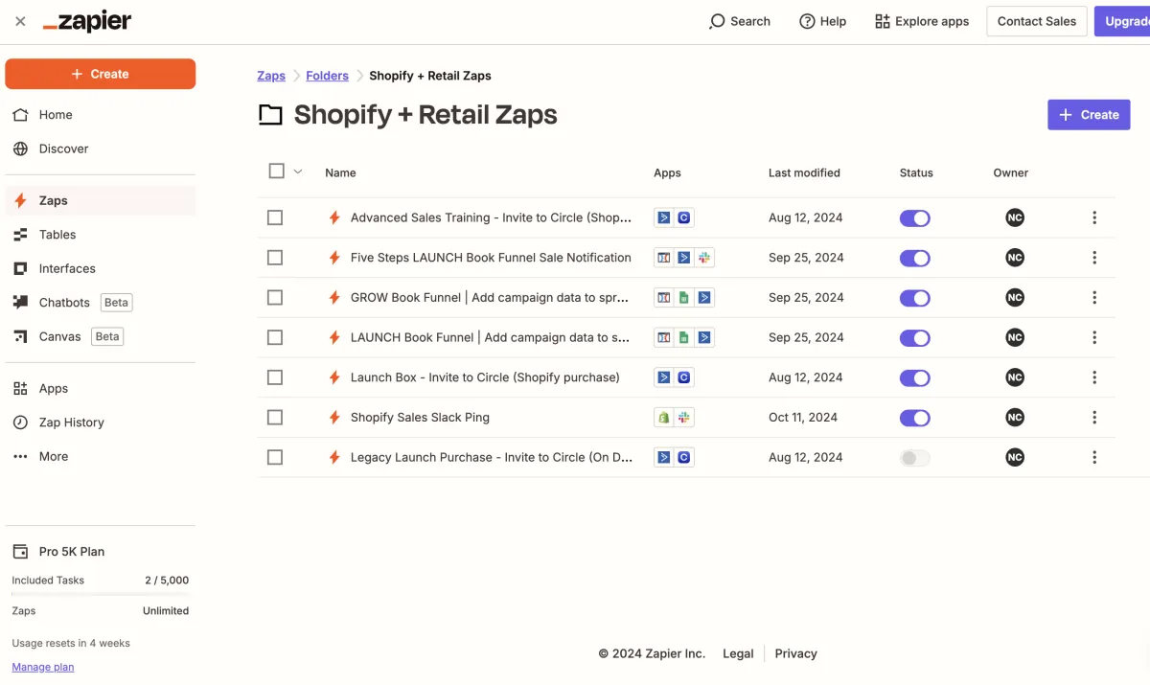This screenshot has width=1150, height=685.
Task: Click Google Sheets icon in LAUNCH Book Funnel row
Action: coord(684,337)
